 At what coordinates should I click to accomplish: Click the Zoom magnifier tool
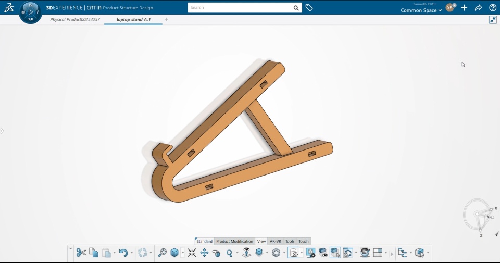click(229, 253)
